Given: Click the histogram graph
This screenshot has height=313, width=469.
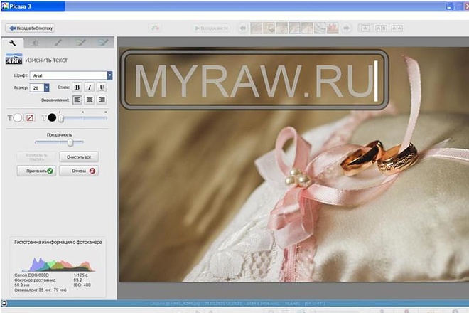Looking at the screenshot, I should (59, 265).
